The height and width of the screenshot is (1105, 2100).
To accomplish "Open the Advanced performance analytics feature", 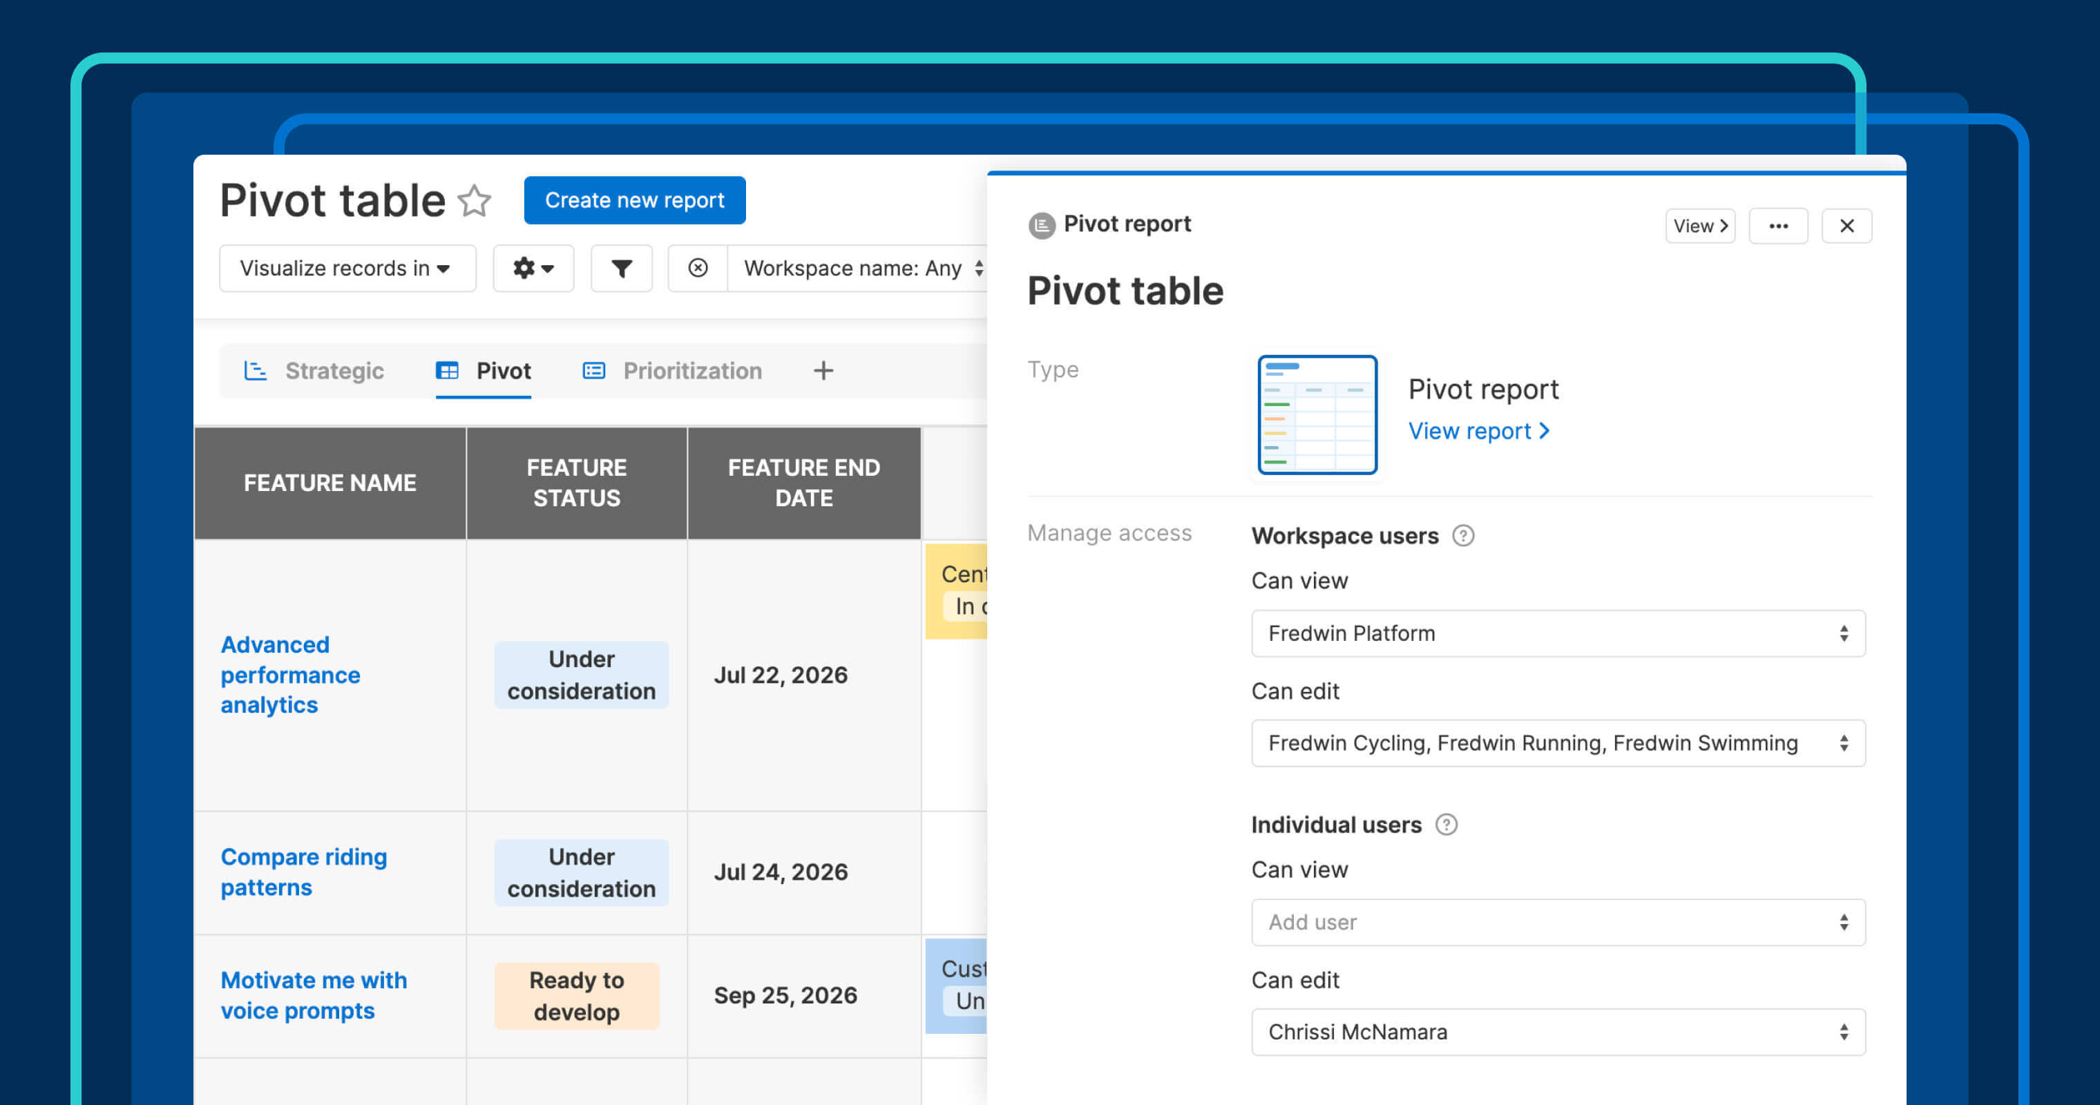I will click(290, 675).
